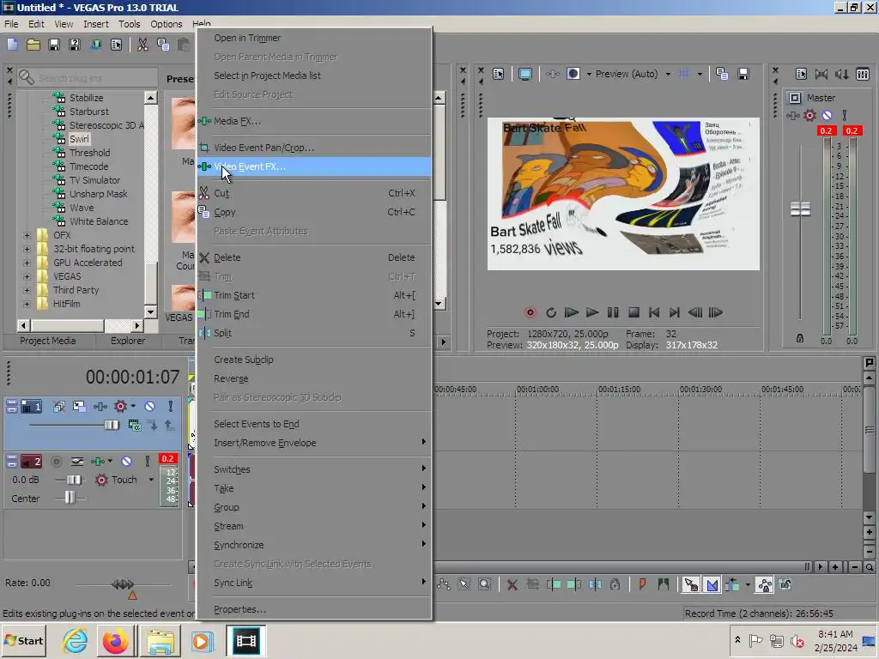The width and height of the screenshot is (879, 659).
Task: Click Record button in preview transport
Action: tap(530, 312)
